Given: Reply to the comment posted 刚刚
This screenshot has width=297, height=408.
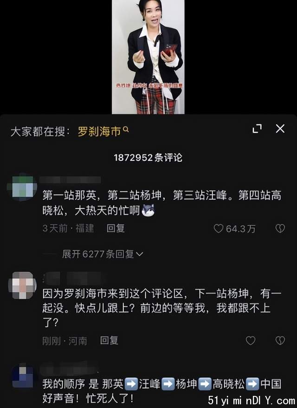Looking at the screenshot, I should coord(109,340).
